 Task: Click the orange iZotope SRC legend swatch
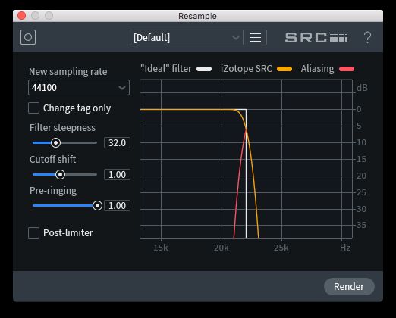pyautogui.click(x=284, y=69)
